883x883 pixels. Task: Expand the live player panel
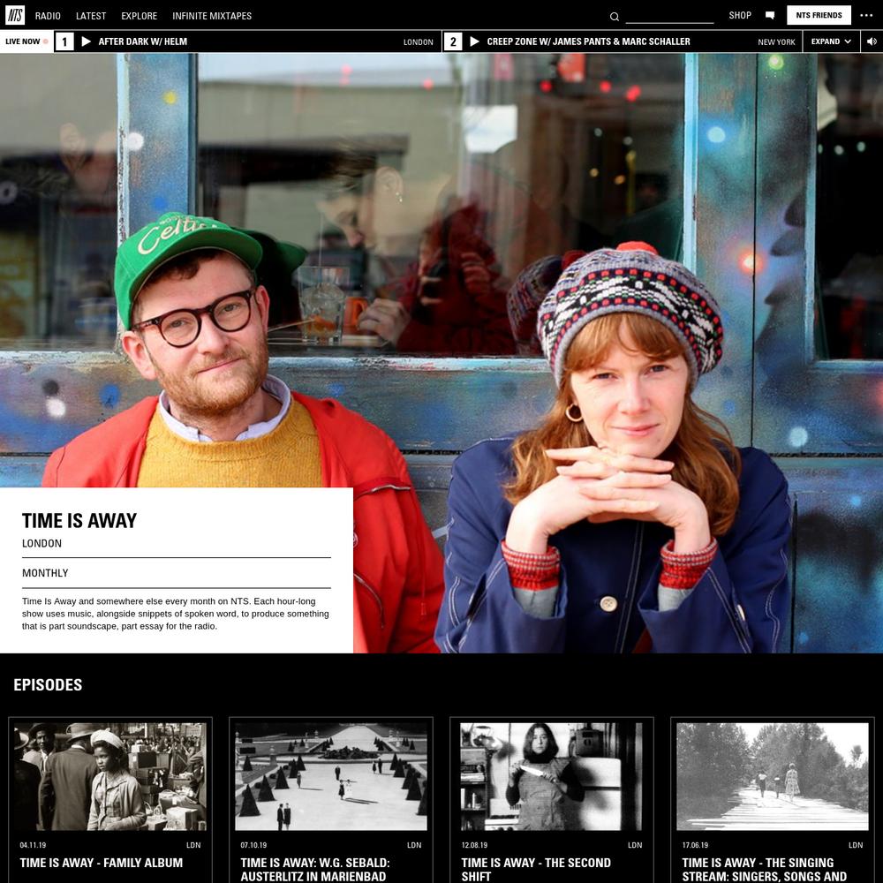831,42
